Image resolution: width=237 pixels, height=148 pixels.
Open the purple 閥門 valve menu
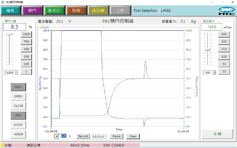tap(32, 10)
